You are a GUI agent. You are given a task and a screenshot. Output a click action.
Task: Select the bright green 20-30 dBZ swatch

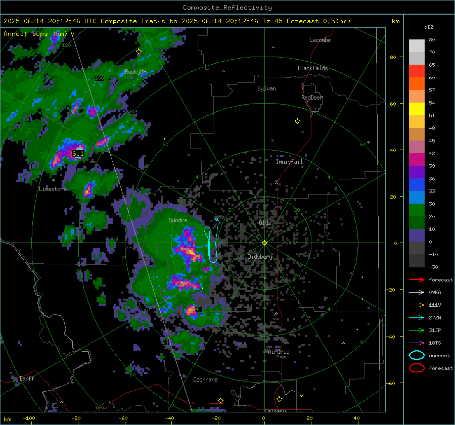coord(417,210)
